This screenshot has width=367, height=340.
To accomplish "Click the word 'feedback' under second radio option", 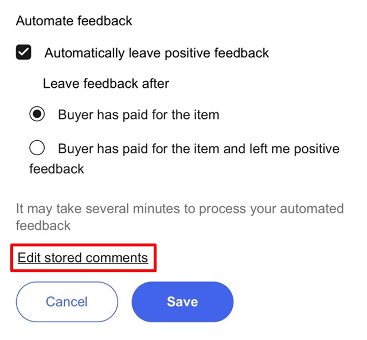I will tap(57, 169).
